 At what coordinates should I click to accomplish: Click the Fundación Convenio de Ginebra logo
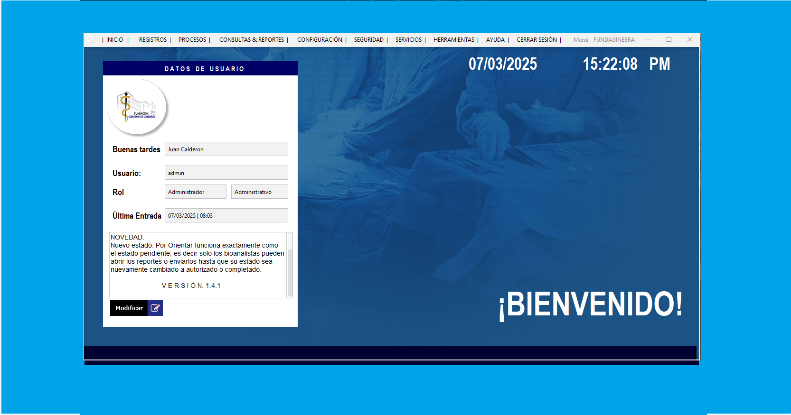click(137, 108)
